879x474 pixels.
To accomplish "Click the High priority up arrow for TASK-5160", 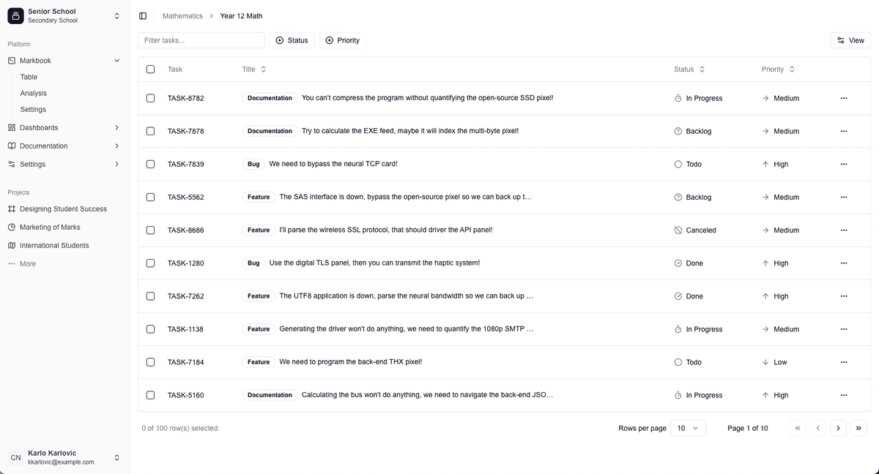I will [x=765, y=395].
